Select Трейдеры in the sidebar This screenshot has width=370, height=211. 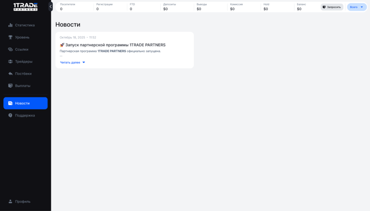coord(26,61)
